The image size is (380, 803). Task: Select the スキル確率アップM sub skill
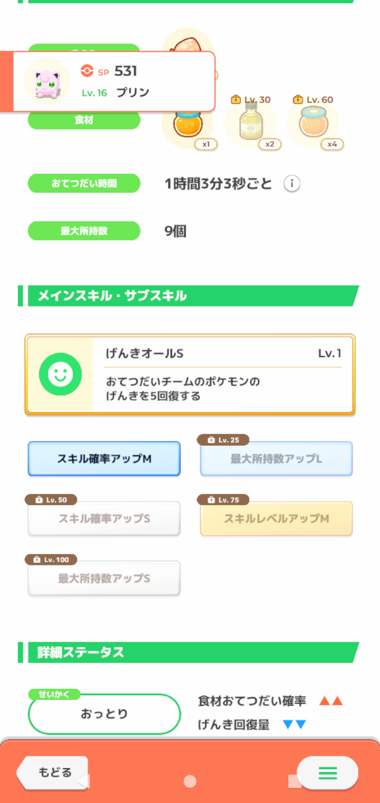(104, 459)
